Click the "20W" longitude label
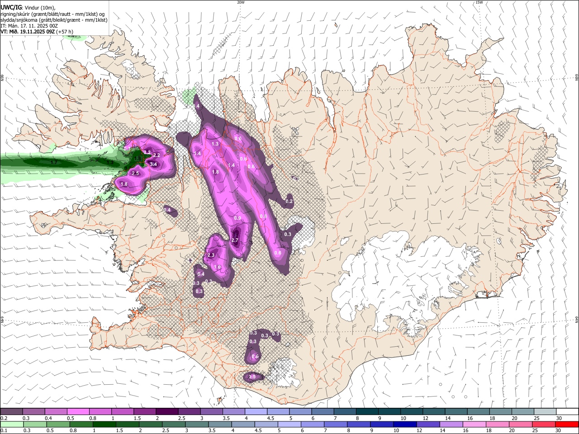The image size is (579, 434). pos(241,2)
